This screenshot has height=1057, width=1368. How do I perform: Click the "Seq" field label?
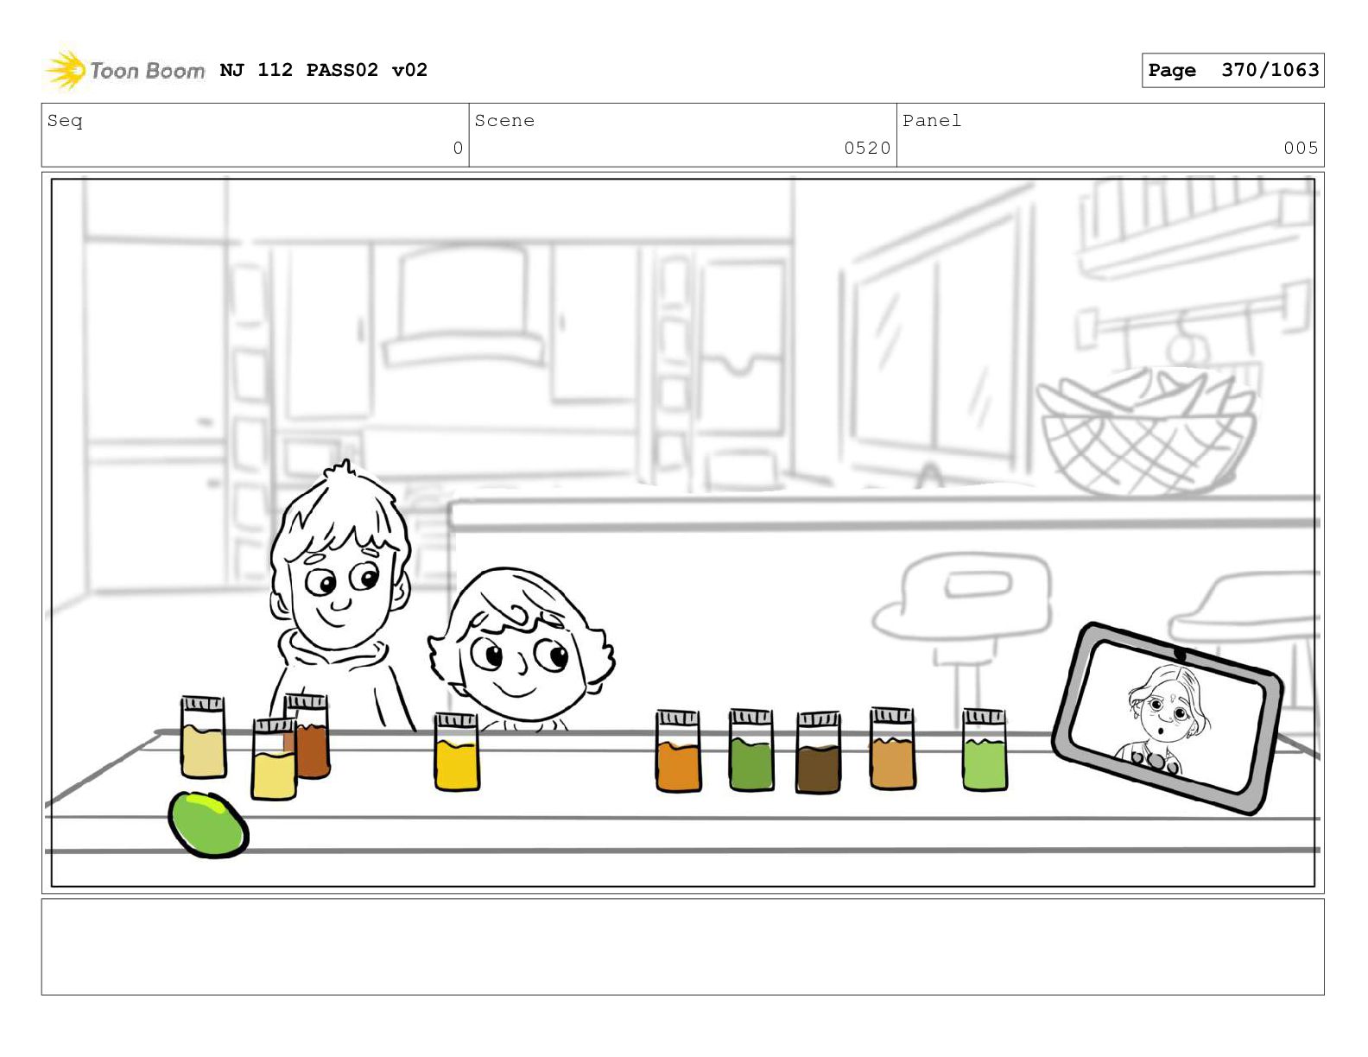point(65,121)
